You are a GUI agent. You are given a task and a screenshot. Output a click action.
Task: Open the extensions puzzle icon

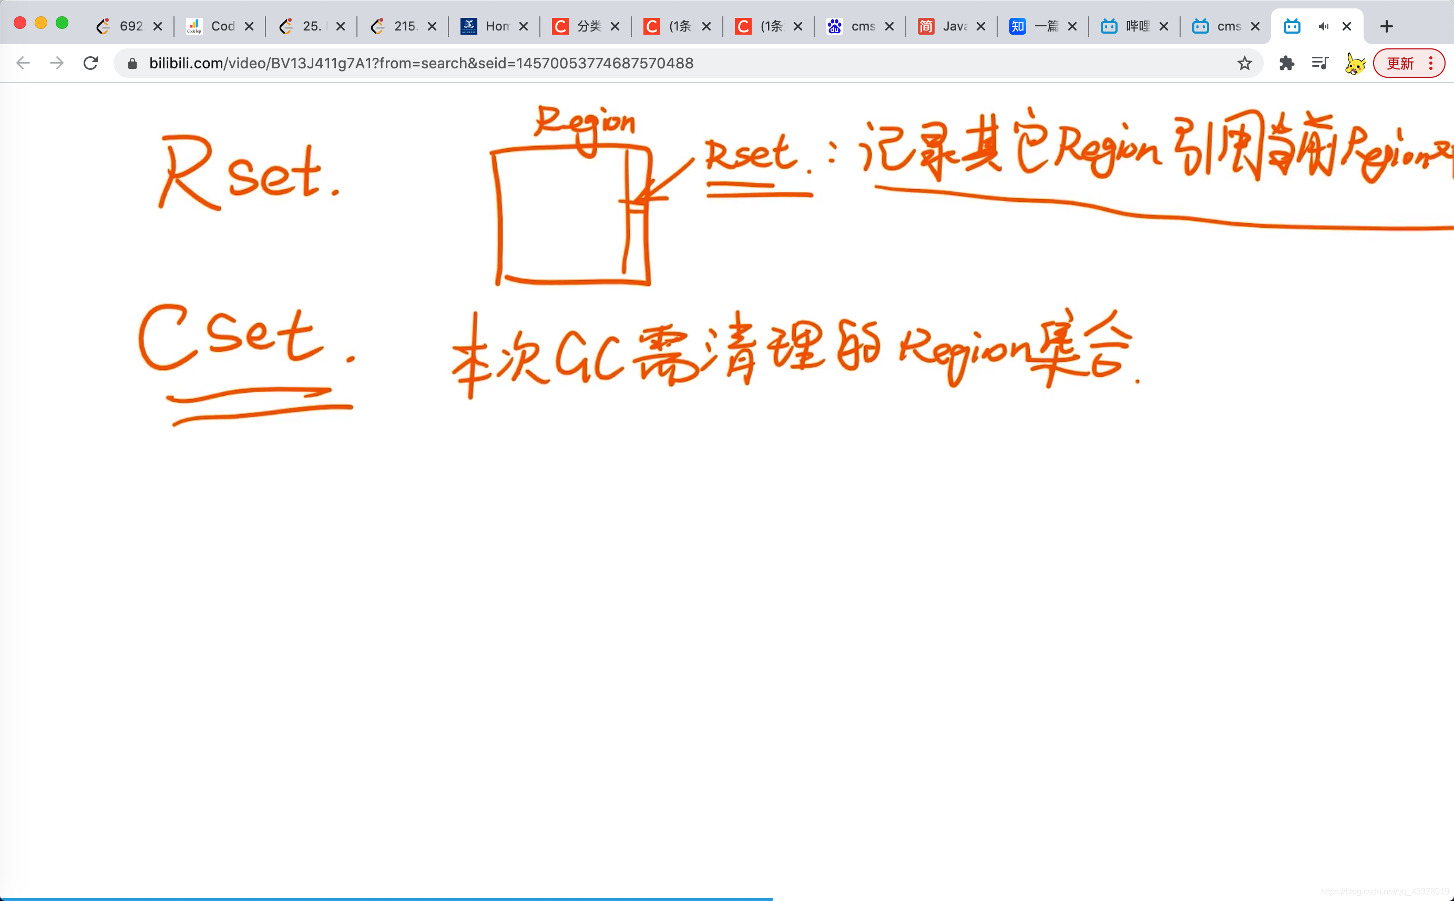coord(1286,63)
